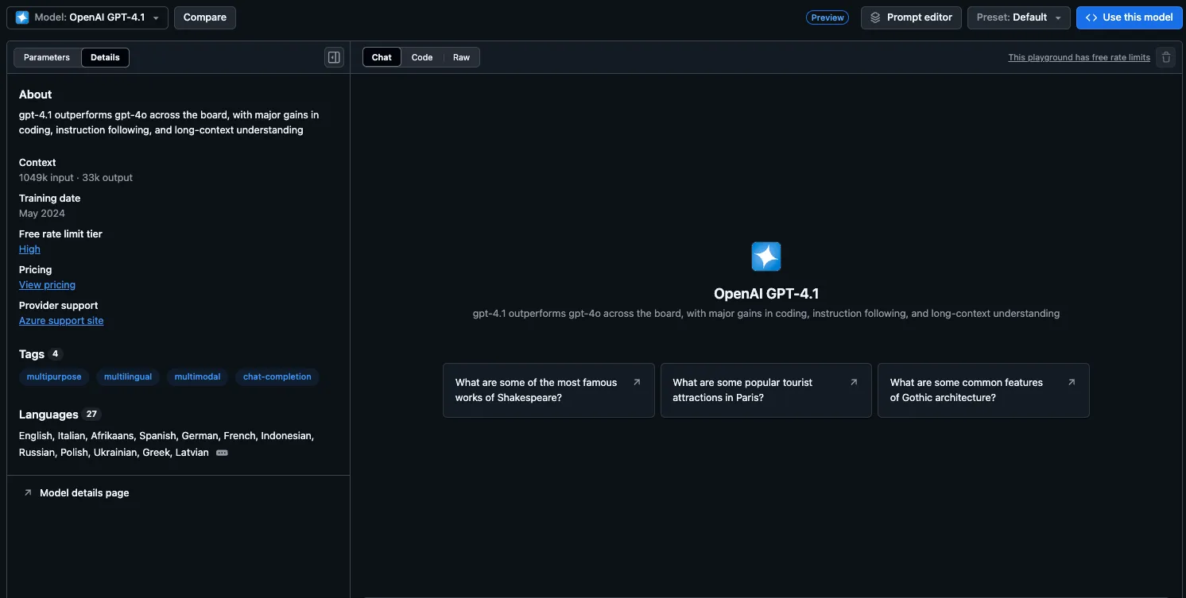Click the external link arrow beside Model details page
The image size is (1186, 598).
[28, 492]
